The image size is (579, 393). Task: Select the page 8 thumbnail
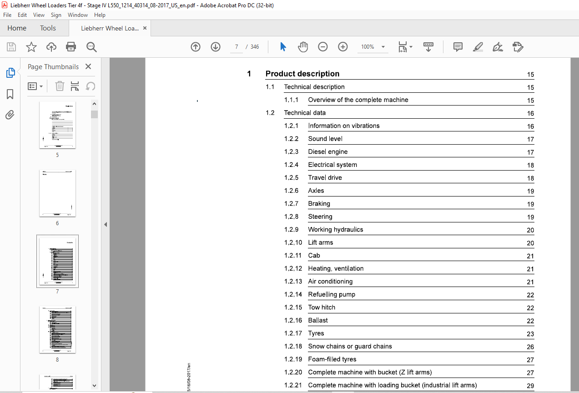(57, 330)
